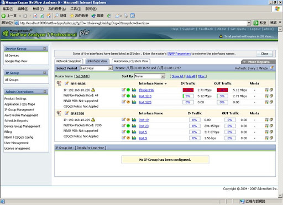283x205 pixels.
Task: Open the Sort By dropdown
Action: pos(150,76)
